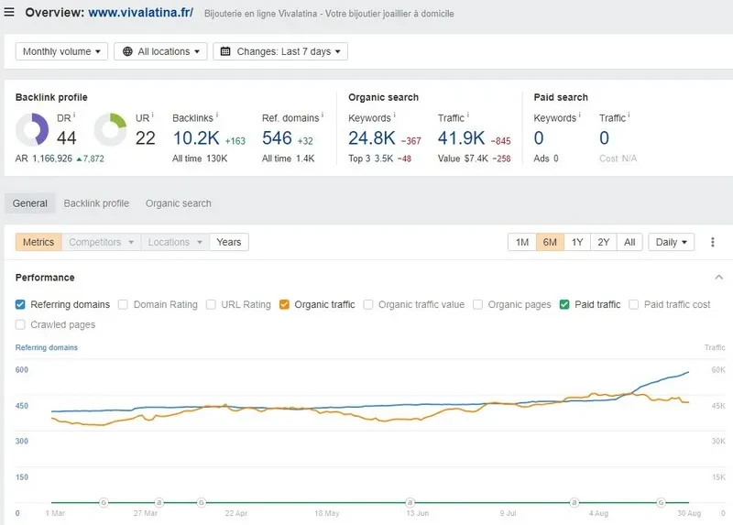Image resolution: width=733 pixels, height=525 pixels.
Task: Click the info icon beside Ref. domains
Action: (323, 115)
